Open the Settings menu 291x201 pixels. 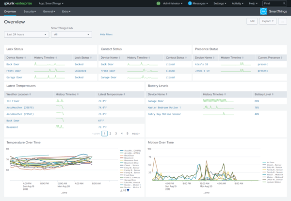220,3
